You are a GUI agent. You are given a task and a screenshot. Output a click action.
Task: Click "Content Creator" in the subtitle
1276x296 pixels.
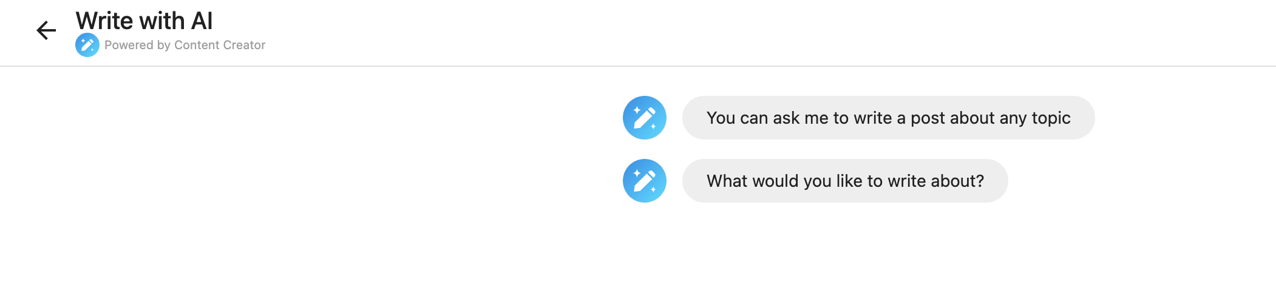point(220,45)
